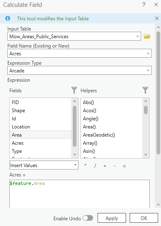
Task: Click the Fields filter funnel icon
Action: [x=74, y=90]
